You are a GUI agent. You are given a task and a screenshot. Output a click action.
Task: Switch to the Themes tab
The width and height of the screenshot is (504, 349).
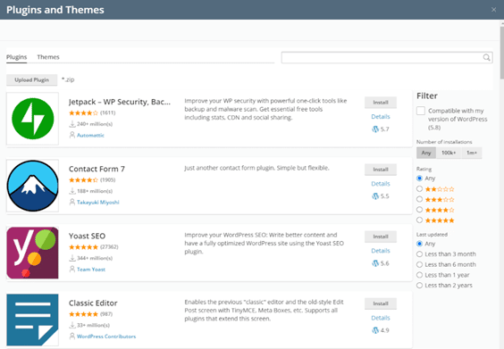click(x=48, y=57)
